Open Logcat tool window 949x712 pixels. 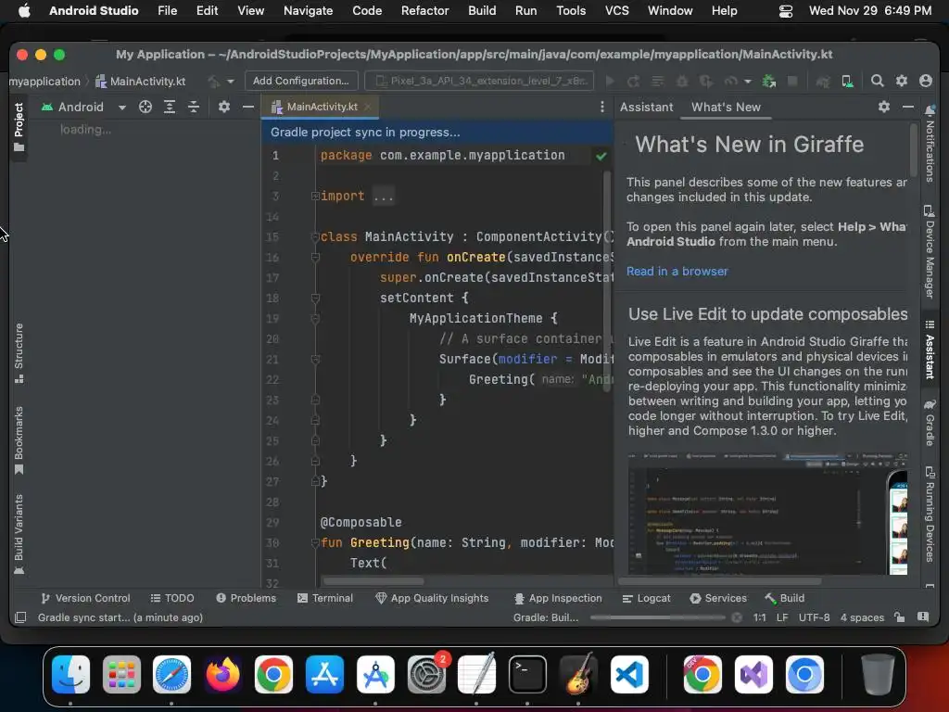coord(646,598)
